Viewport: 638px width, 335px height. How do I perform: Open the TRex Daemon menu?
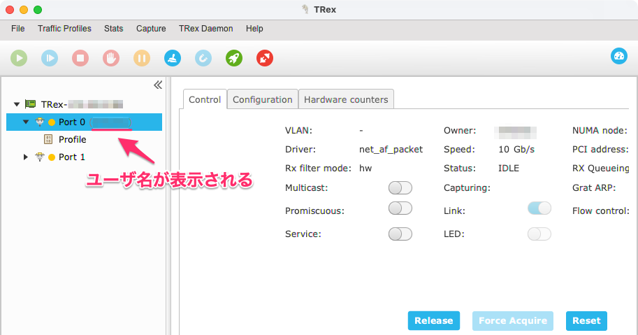206,29
